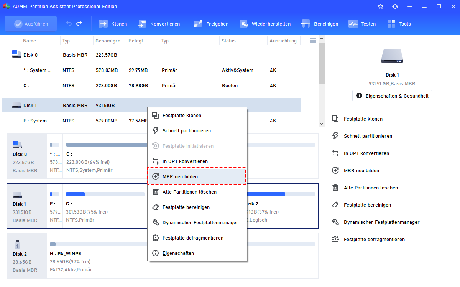Select the Disk 2 USB block in disk map
The width and height of the screenshot is (460, 287).
point(26,256)
